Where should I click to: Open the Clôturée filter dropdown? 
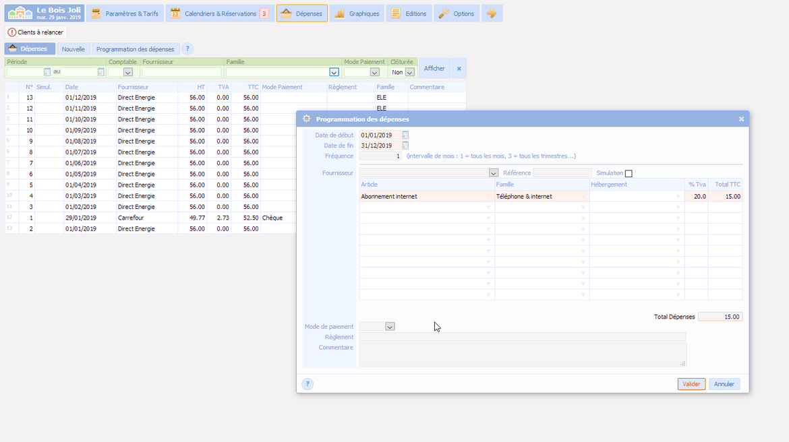point(409,72)
